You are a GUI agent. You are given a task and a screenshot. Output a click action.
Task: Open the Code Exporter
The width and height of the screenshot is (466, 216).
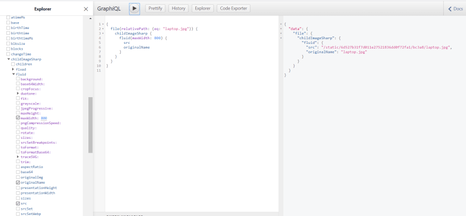[x=234, y=8]
